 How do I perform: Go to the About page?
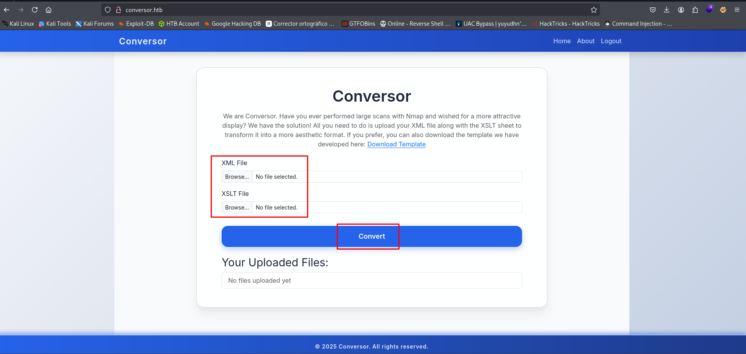[586, 41]
